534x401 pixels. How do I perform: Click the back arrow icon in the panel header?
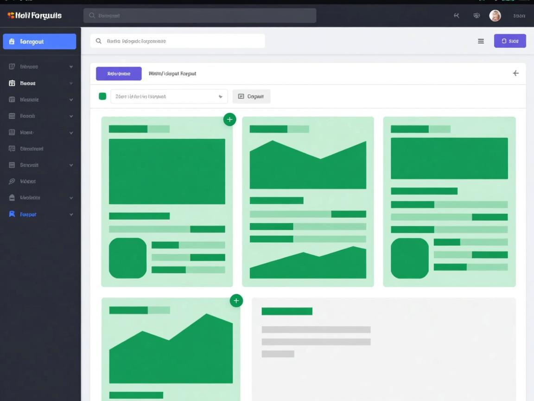[x=515, y=73]
